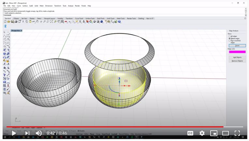The height and width of the screenshot is (141, 249).
Task: Select the Pan hand tool icon
Action: [x=37, y=21]
